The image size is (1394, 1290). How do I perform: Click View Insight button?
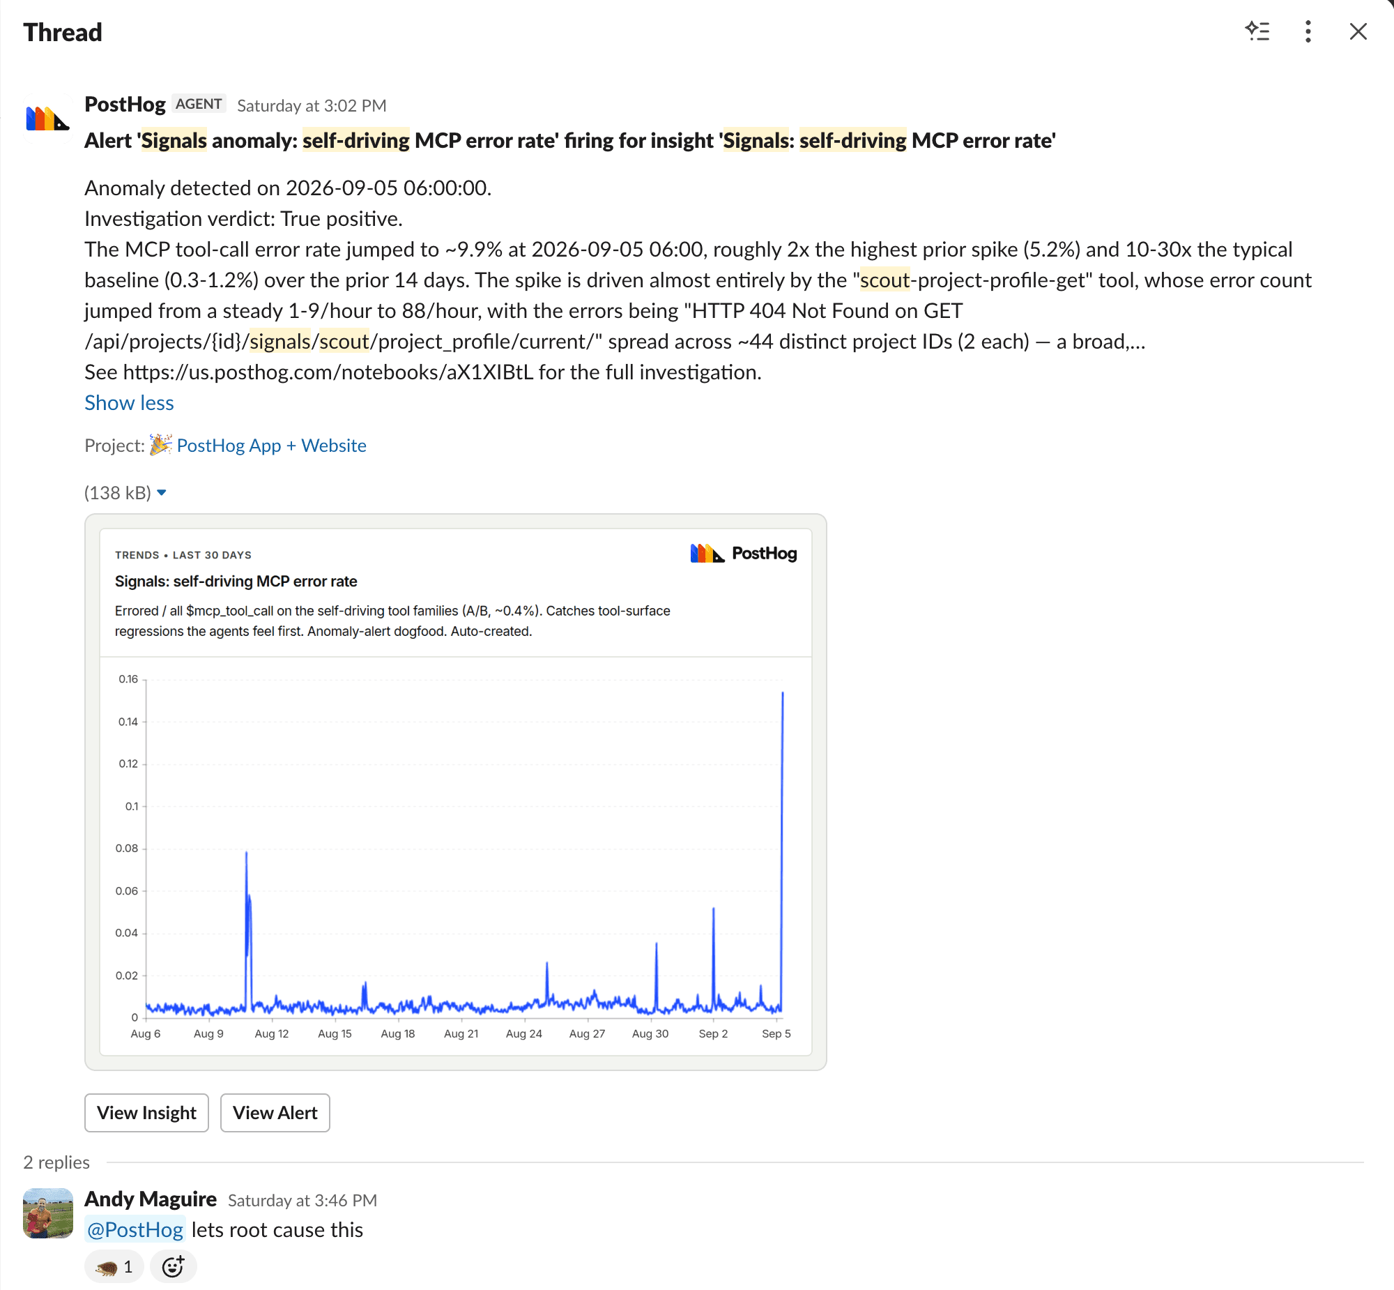[x=146, y=1113]
